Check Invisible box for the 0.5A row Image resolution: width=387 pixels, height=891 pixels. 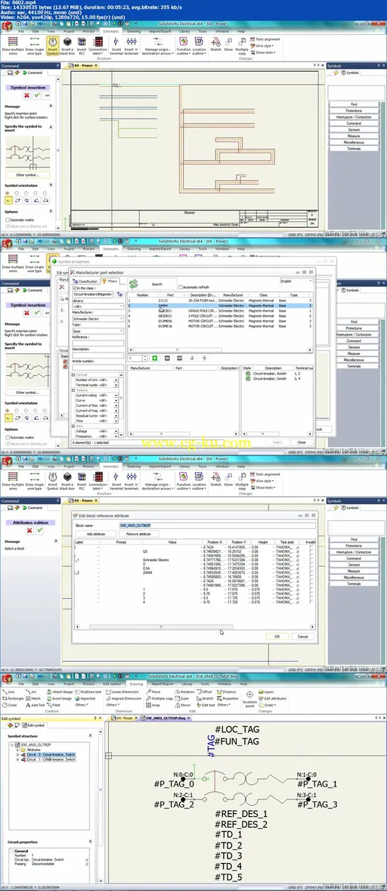(x=311, y=568)
